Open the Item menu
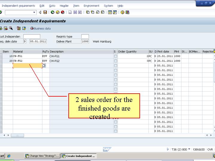This screenshot has width=215, height=161. tap(76, 6)
